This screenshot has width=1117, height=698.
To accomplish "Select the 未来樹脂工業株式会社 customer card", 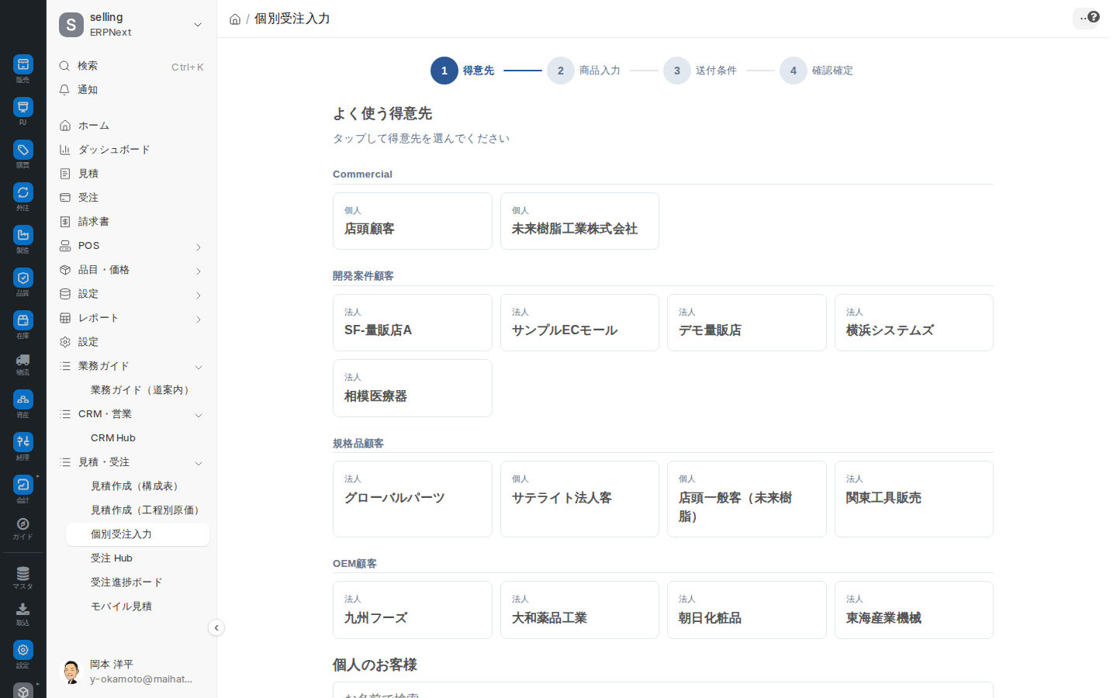I will click(579, 221).
